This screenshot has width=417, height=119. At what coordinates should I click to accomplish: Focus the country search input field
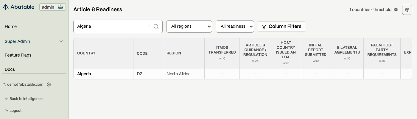point(110,26)
